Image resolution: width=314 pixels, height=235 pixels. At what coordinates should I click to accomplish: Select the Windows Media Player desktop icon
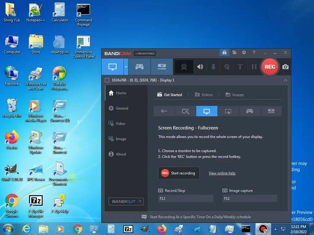point(36,110)
